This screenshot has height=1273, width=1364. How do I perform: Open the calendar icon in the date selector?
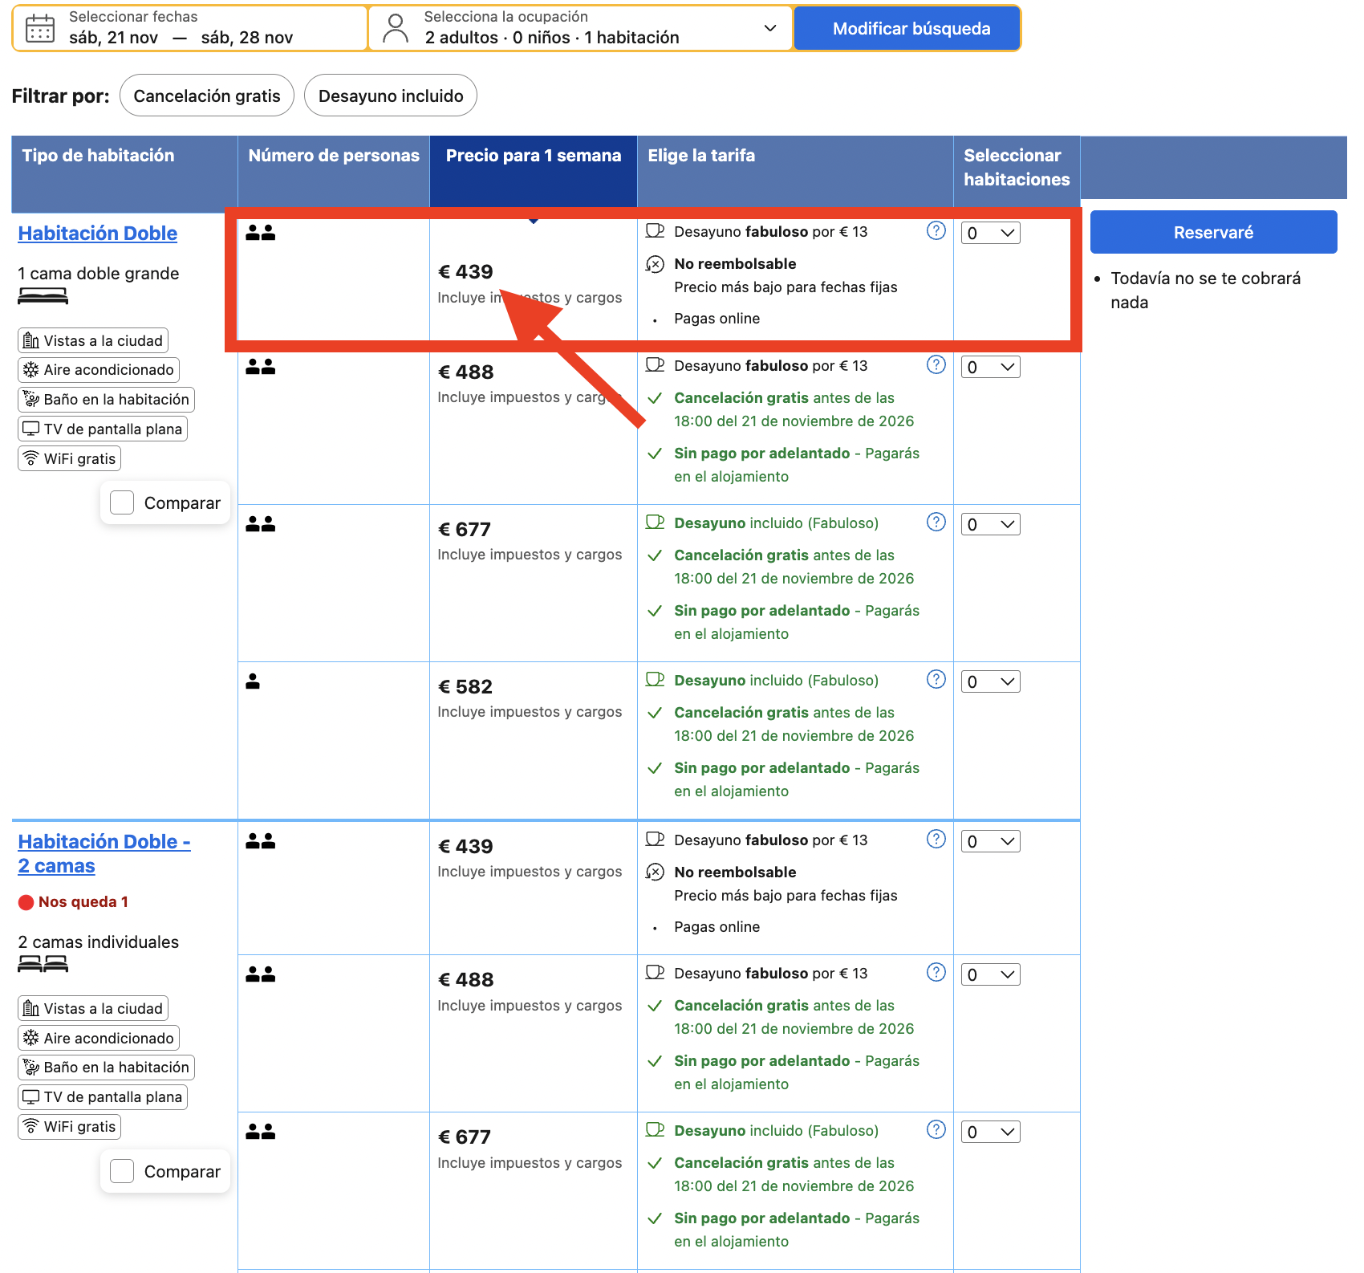click(x=40, y=29)
